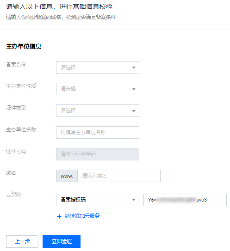The width and height of the screenshot is (230, 251).
Task: Click the arrow icon in 备案省份 dropdown
Action: [134, 67]
